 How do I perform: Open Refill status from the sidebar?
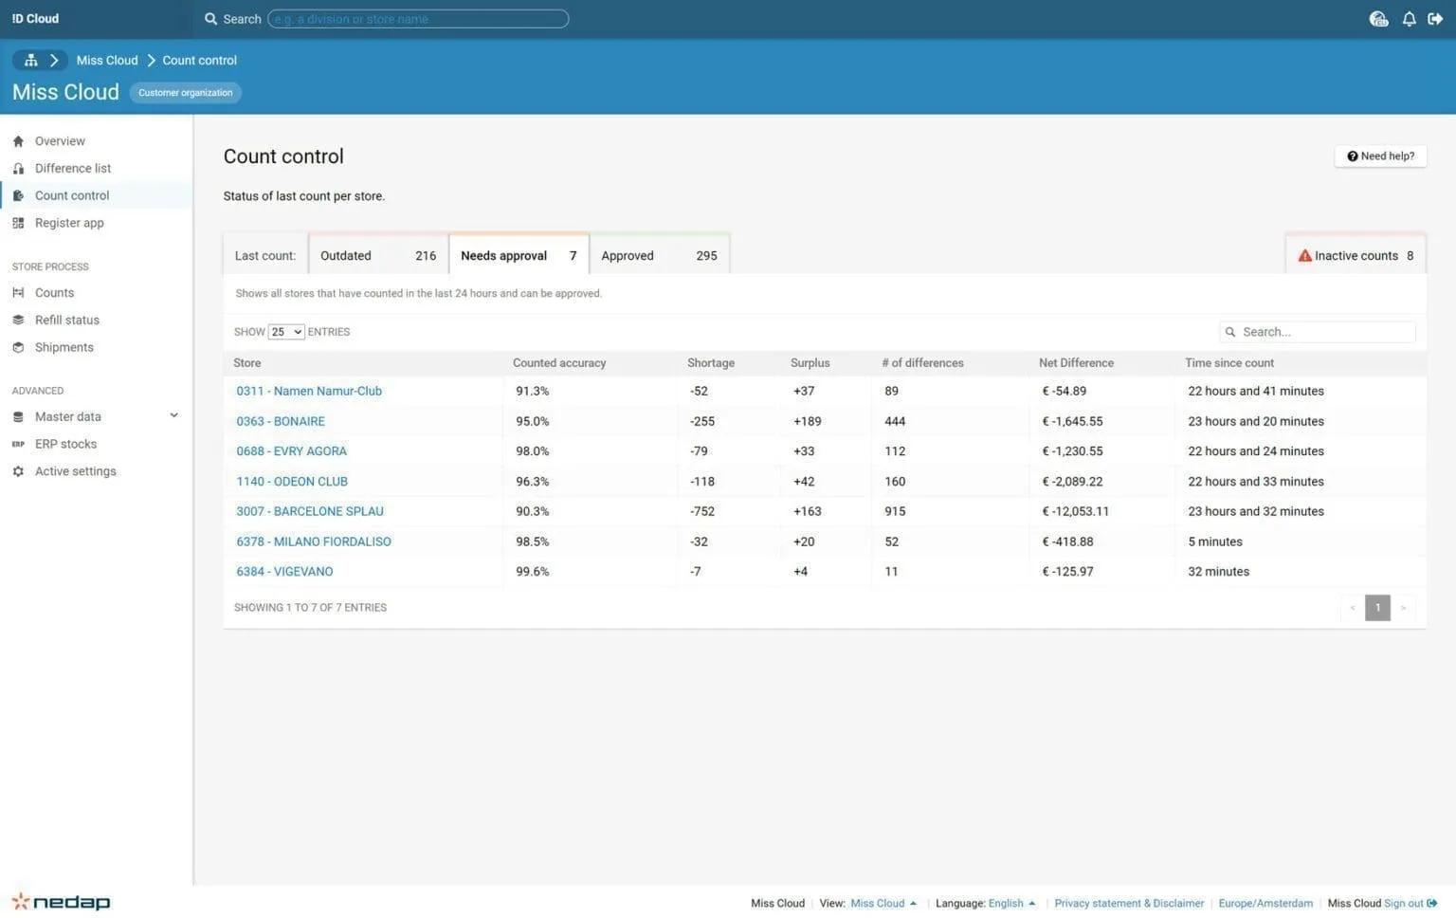[19, 320]
